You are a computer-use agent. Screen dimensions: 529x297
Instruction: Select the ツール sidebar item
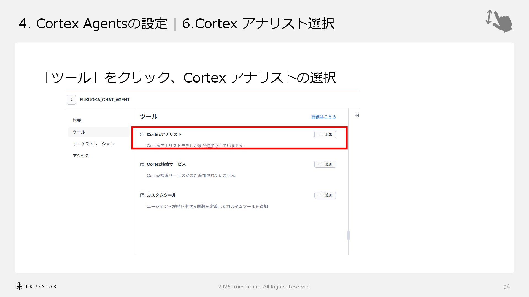click(x=79, y=132)
